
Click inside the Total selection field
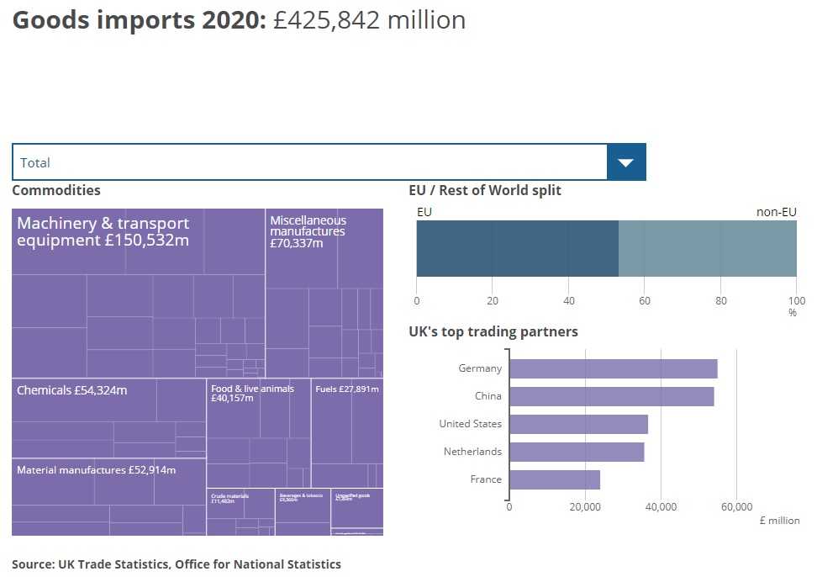coord(309,162)
